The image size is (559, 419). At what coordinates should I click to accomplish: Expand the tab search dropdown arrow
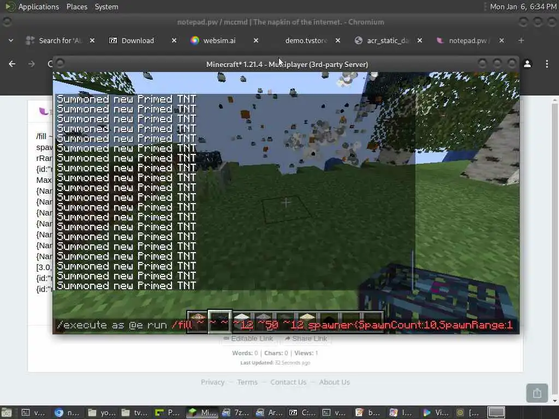coord(11,40)
